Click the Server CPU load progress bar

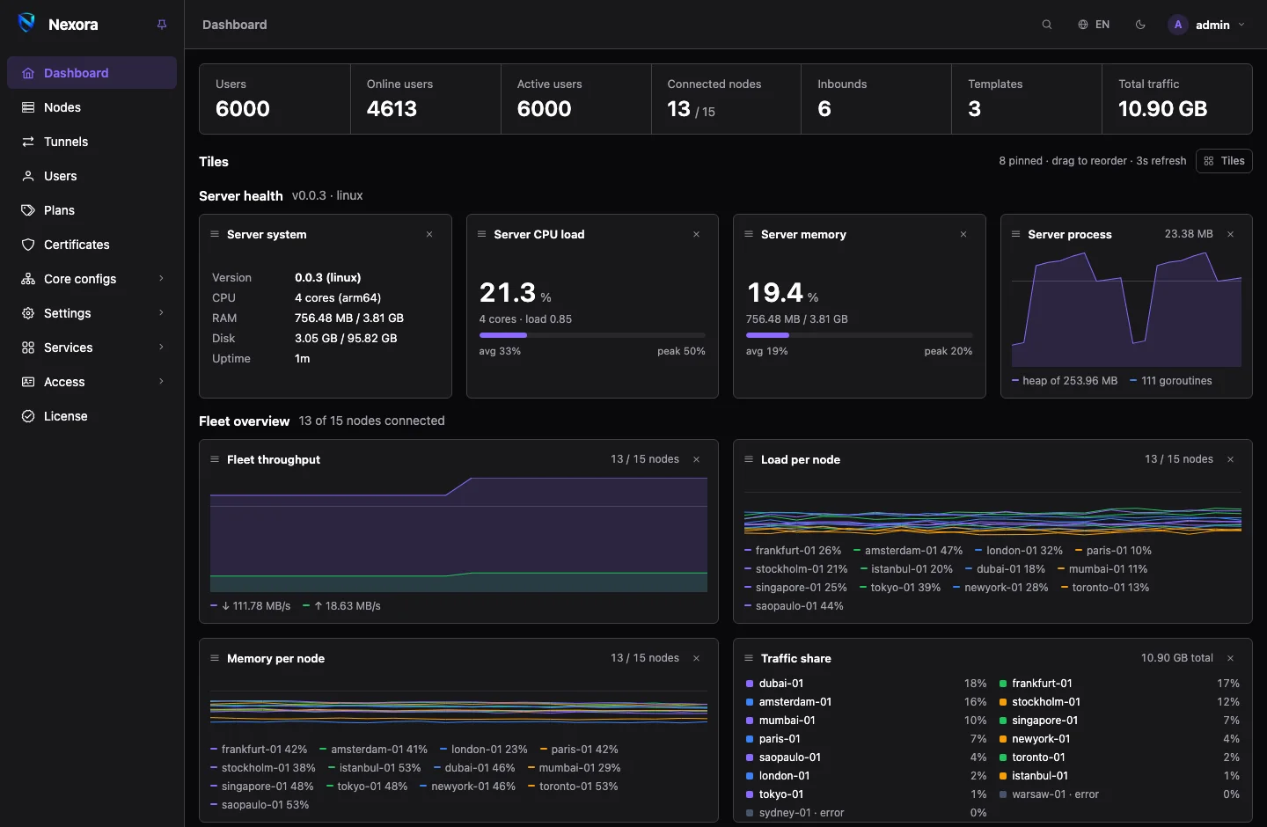click(x=592, y=335)
